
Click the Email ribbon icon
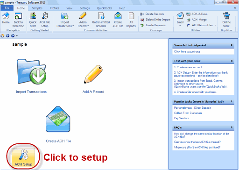coord(180,18)
